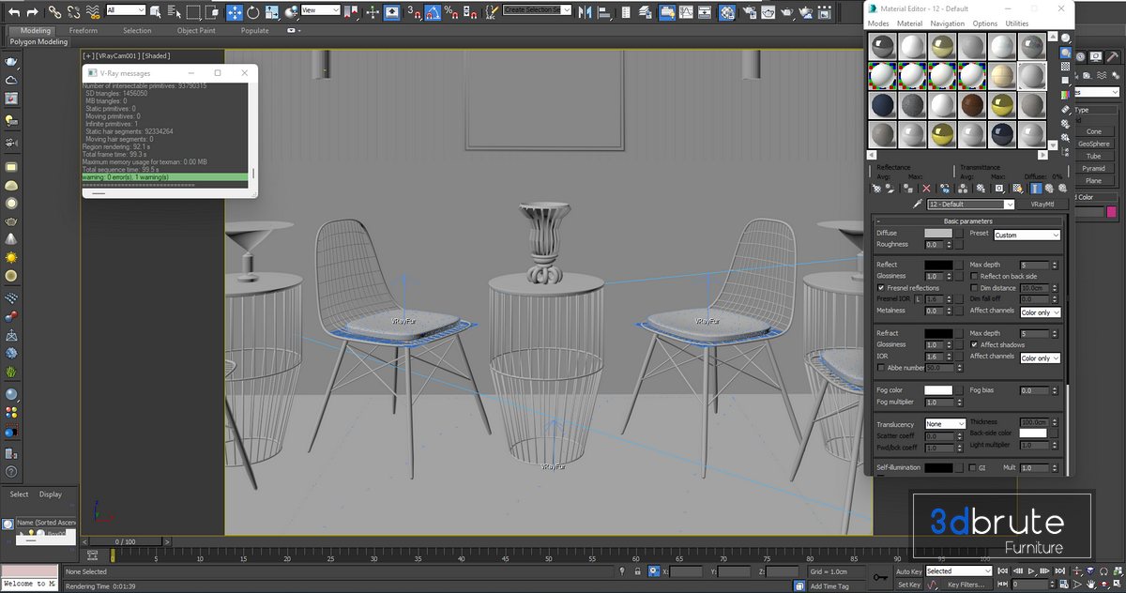Click the Diffuse color swatch
This screenshot has width=1126, height=593.
(x=937, y=234)
